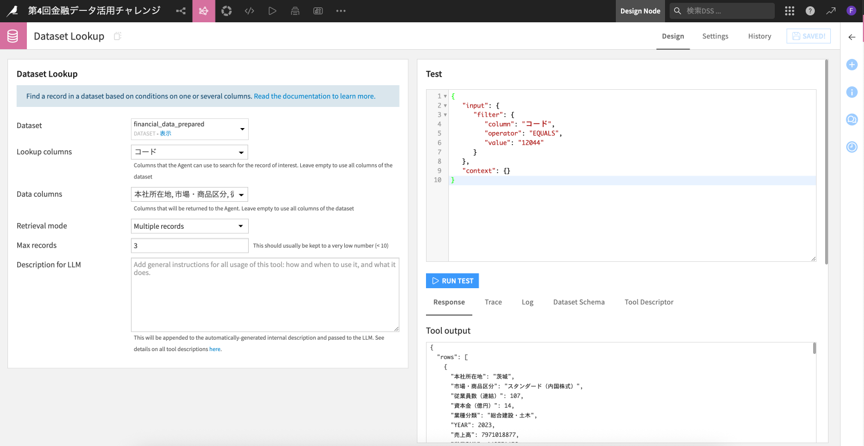864x446 pixels.
Task: Open the Dashboards icon in navbar
Action: [x=318, y=11]
